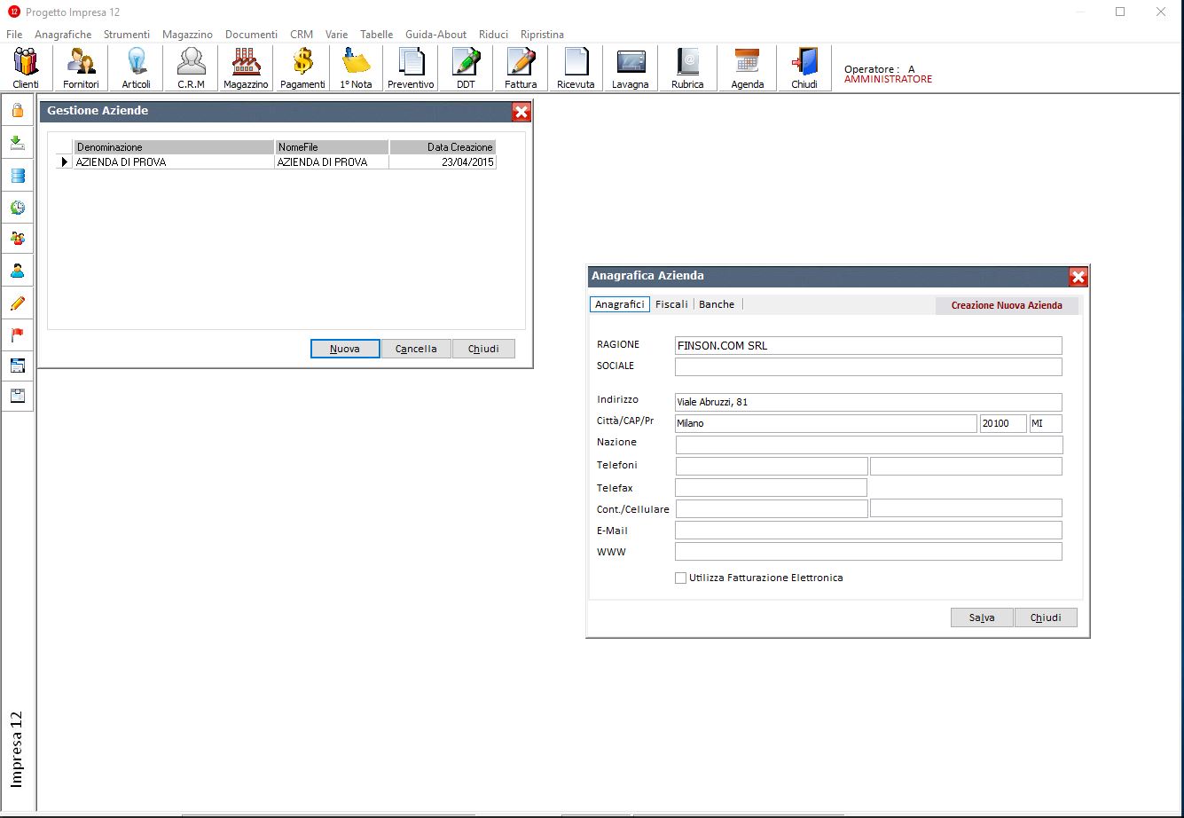Click the pencil sidebar icon
Screen dimensions: 1184x818
pos(18,303)
